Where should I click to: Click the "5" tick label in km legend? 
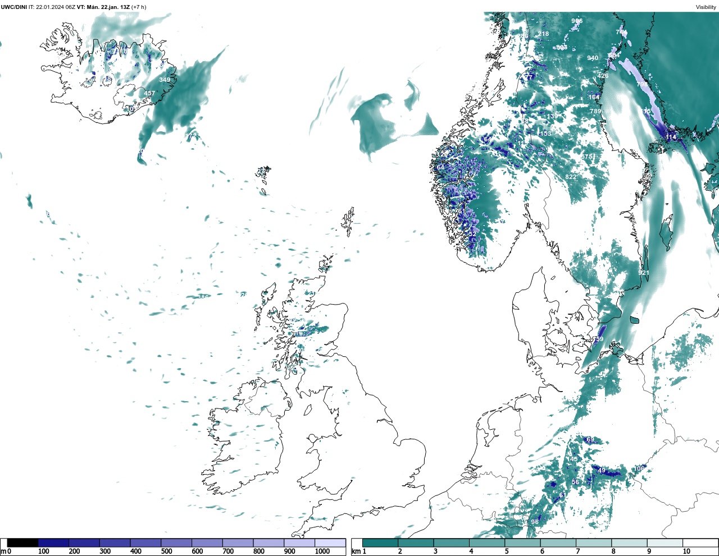point(507,552)
